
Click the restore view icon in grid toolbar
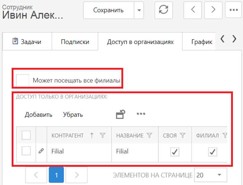coord(120,114)
